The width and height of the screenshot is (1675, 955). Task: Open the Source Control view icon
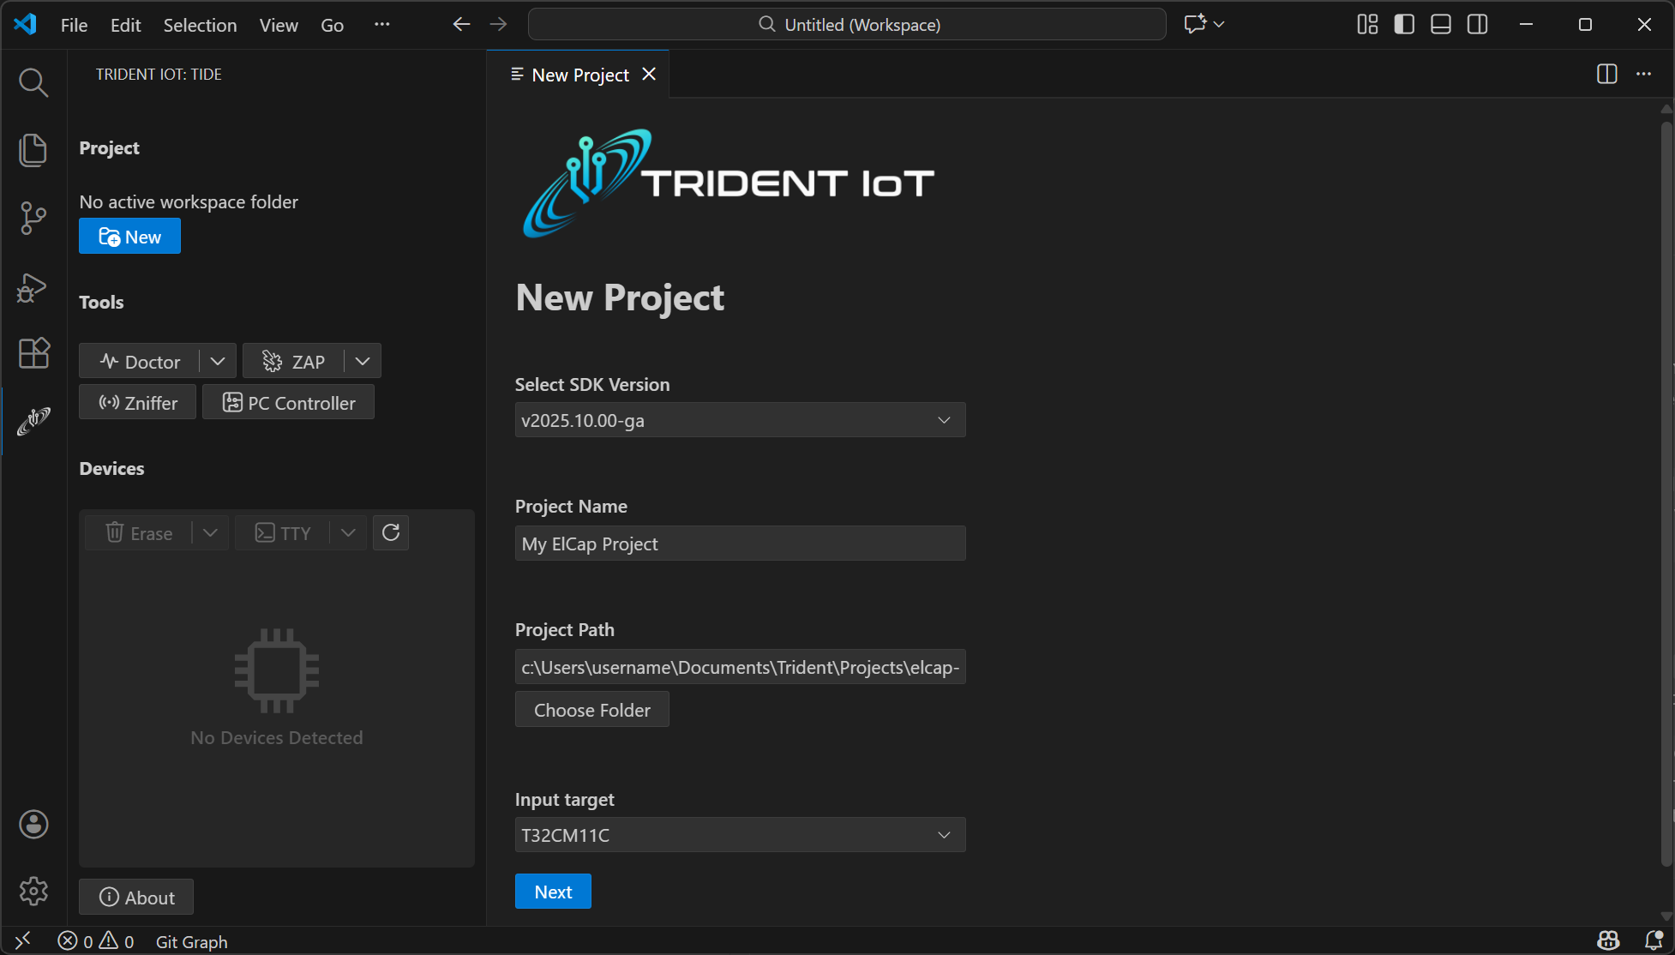pyautogui.click(x=33, y=218)
